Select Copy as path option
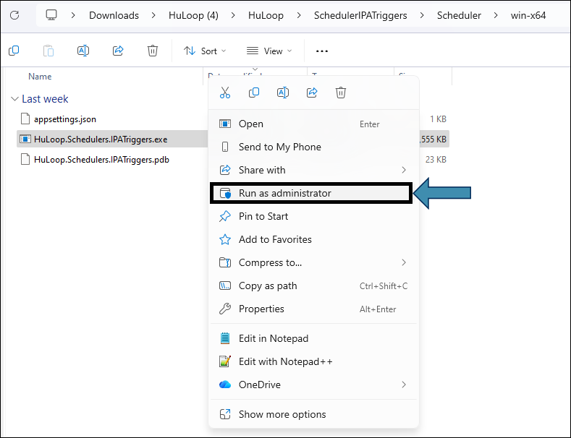 coord(268,285)
